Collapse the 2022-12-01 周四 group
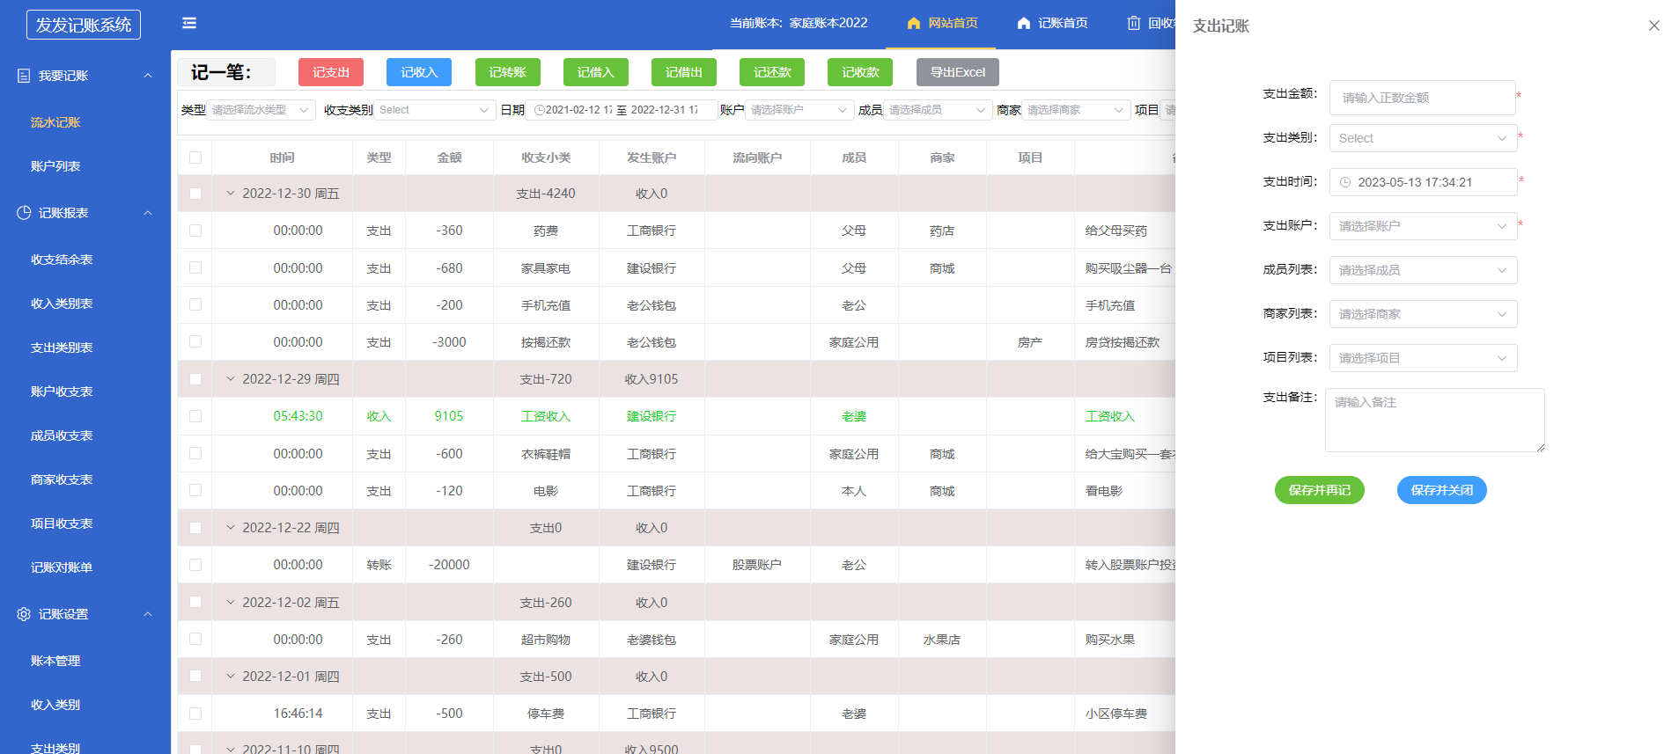The width and height of the screenshot is (1664, 754). (x=231, y=677)
